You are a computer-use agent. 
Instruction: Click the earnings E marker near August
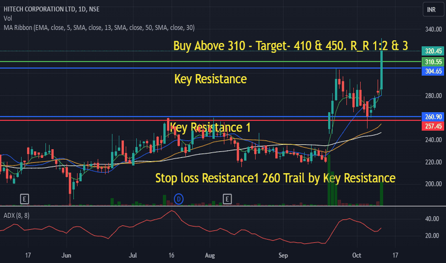pyautogui.click(x=227, y=199)
